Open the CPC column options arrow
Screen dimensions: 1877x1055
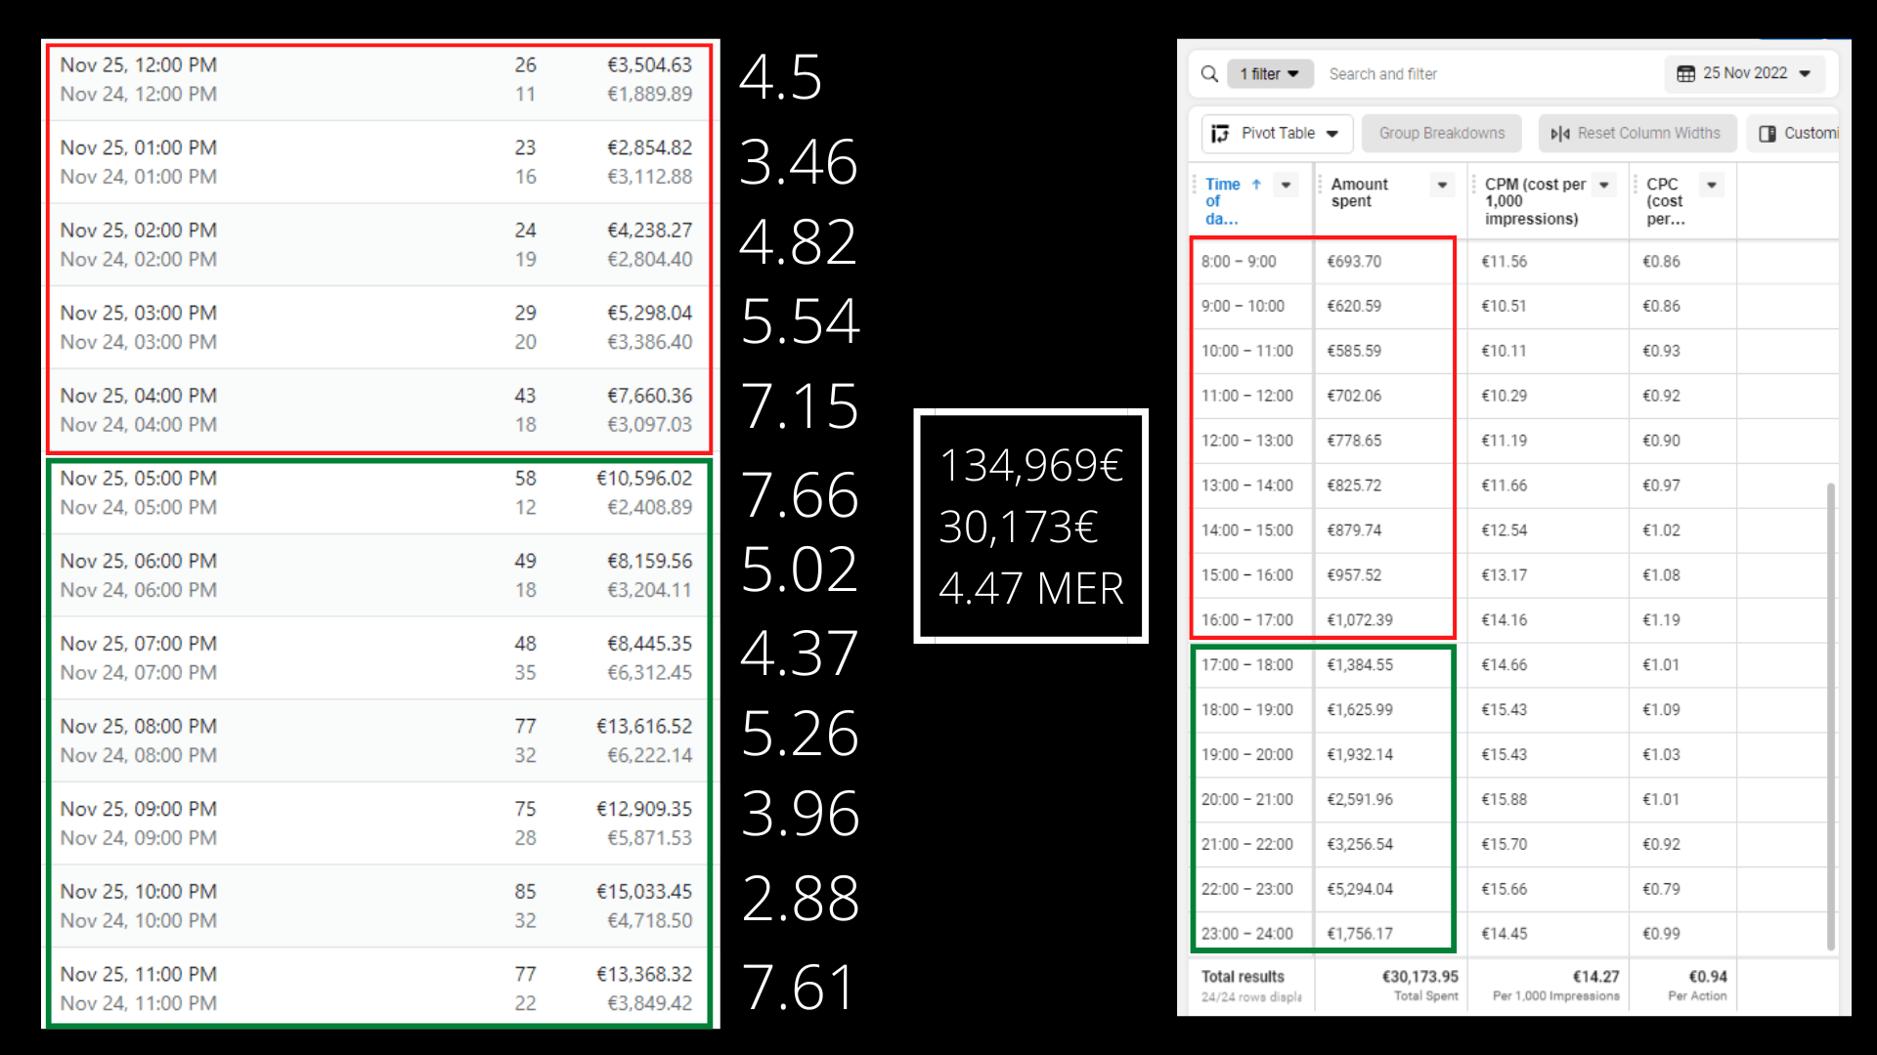[x=1712, y=185]
